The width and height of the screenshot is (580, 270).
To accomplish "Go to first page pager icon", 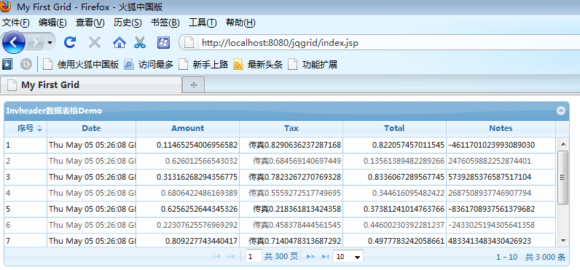I will click(x=216, y=256).
